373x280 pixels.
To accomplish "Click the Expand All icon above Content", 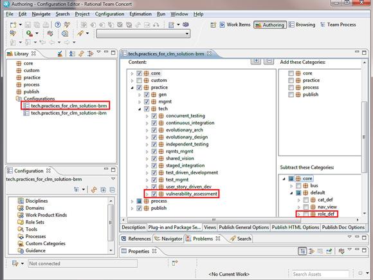I will (256, 61).
